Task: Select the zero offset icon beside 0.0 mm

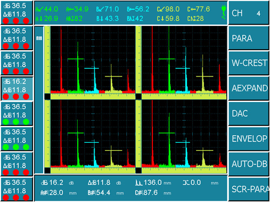Action: [186, 183]
